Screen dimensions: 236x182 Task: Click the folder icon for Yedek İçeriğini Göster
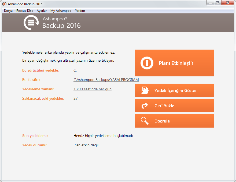click(x=145, y=91)
